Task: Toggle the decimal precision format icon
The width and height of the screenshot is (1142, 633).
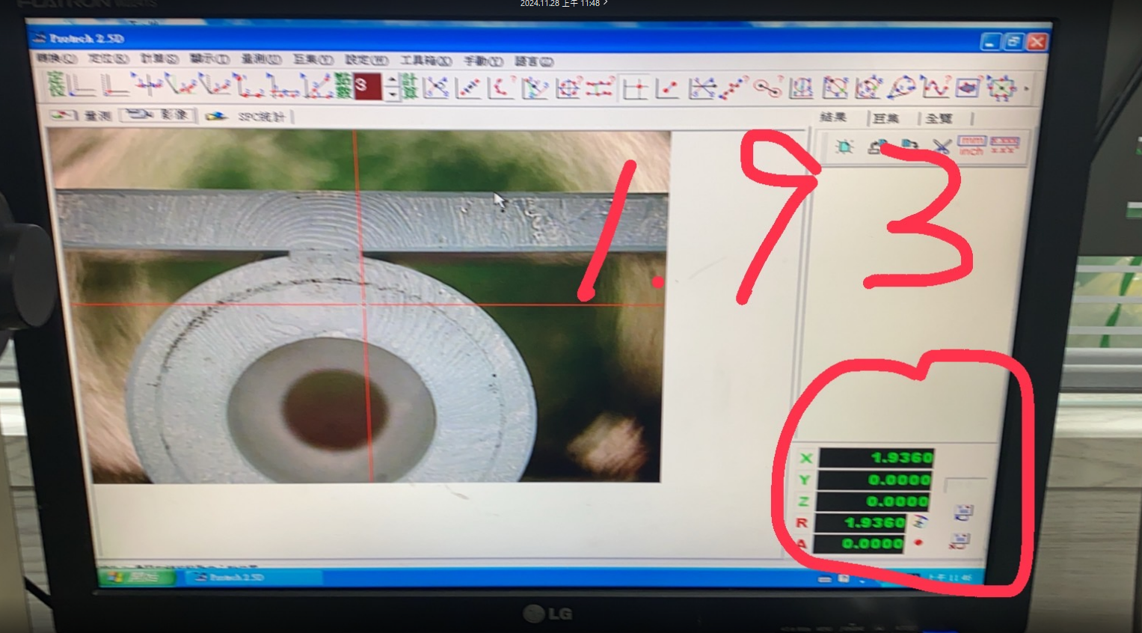Action: pos(1004,145)
